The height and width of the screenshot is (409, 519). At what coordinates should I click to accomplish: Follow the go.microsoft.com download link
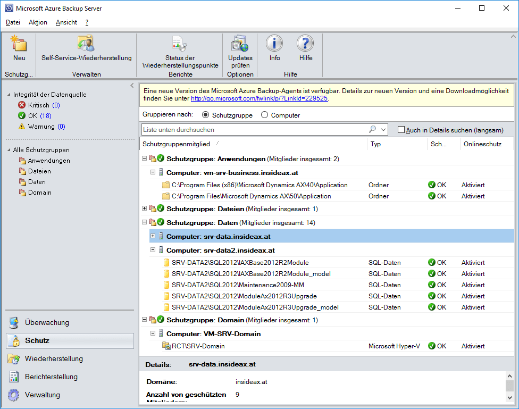pos(259,98)
